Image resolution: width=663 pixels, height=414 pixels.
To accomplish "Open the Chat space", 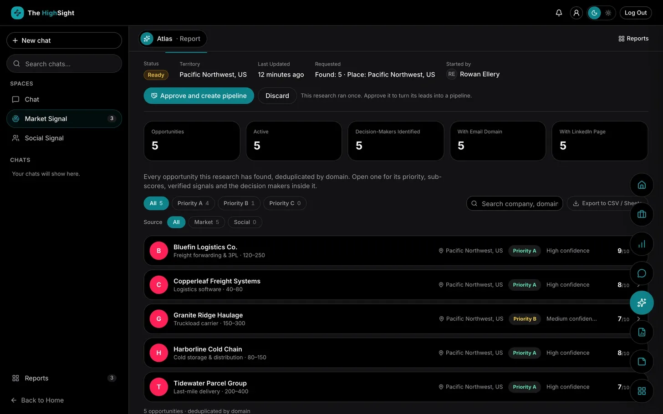I will 64,99.
